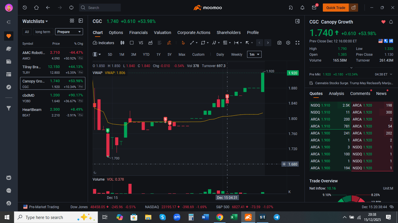Select the All watchlist filter

pos(27,32)
